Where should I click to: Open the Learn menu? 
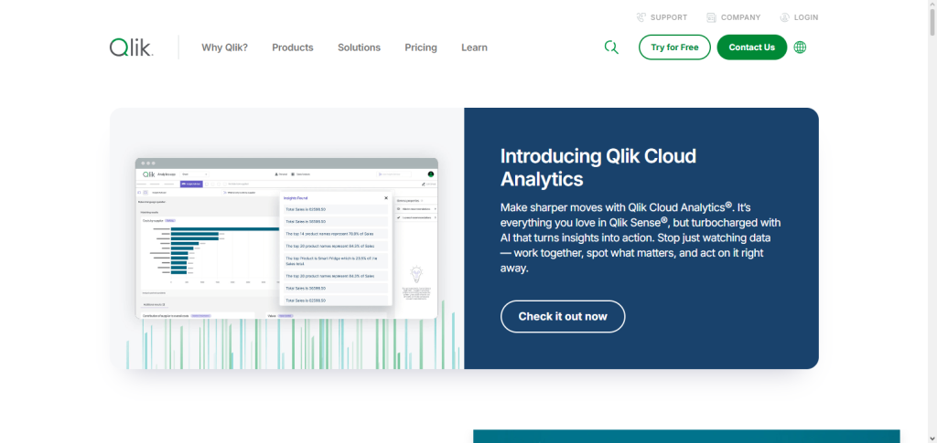click(475, 47)
